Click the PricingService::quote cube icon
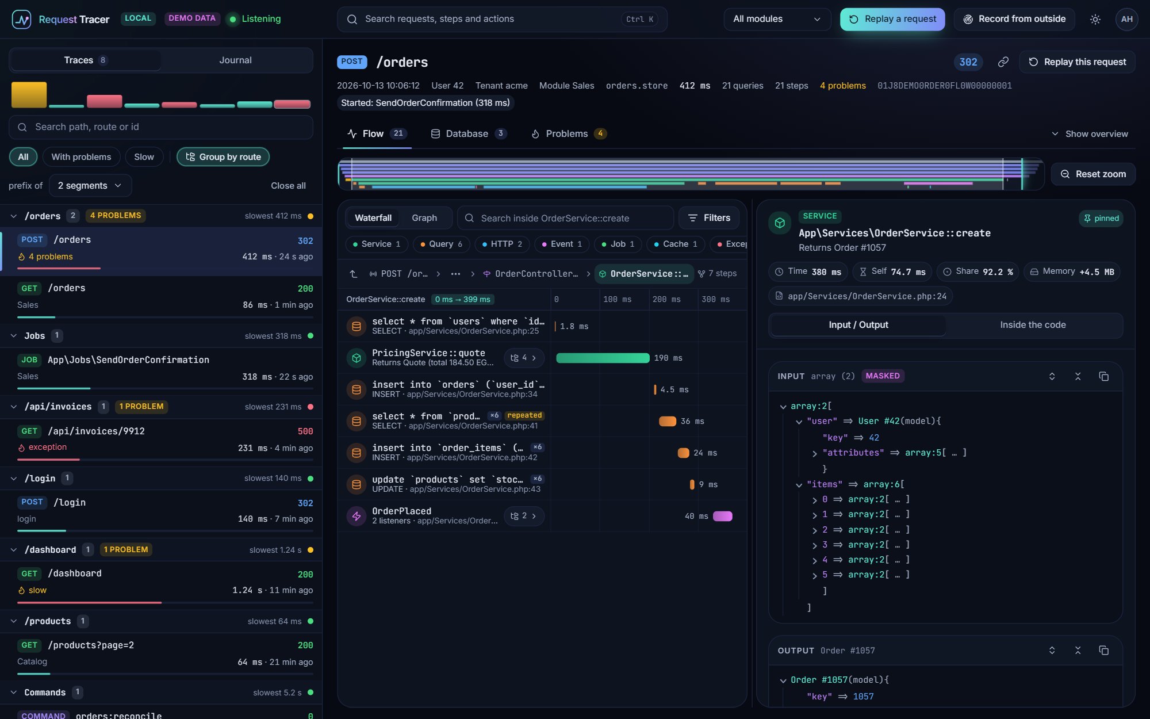The width and height of the screenshot is (1150, 719). coord(356,358)
